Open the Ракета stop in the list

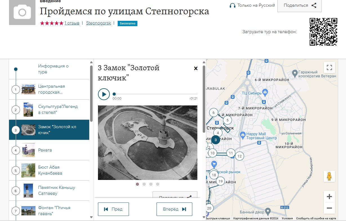45,150
